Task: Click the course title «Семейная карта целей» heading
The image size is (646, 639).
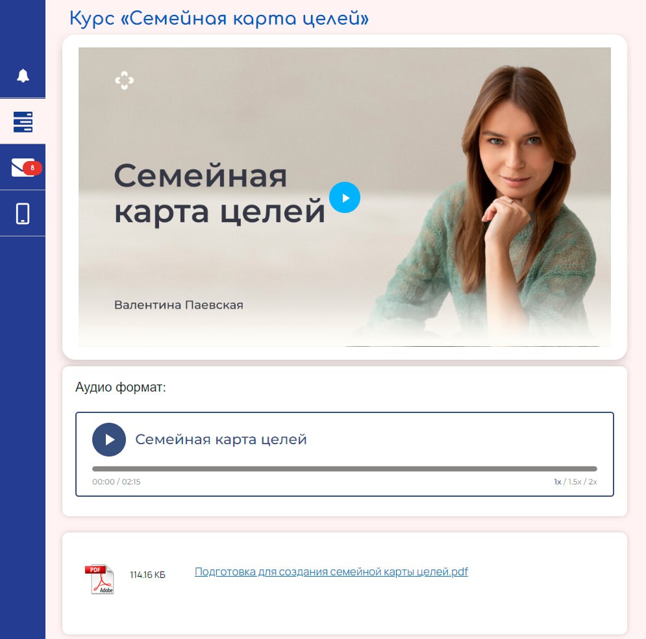Action: (219, 19)
